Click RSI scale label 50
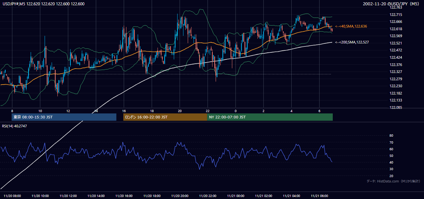The image size is (424, 199). click(x=391, y=156)
